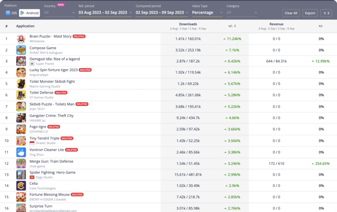The width and height of the screenshot is (337, 212).
Task: Click the NEW badge above Country
Action: [x=61, y=5]
